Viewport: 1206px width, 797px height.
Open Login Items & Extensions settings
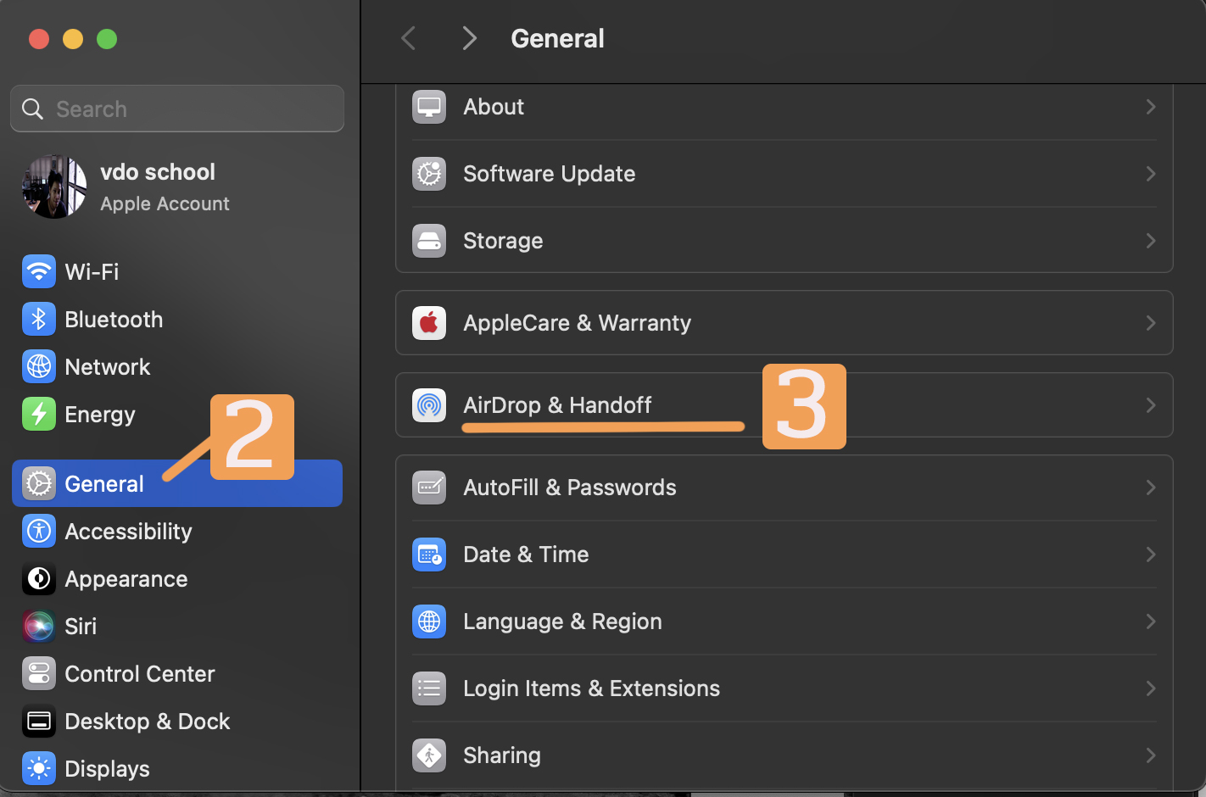point(784,688)
